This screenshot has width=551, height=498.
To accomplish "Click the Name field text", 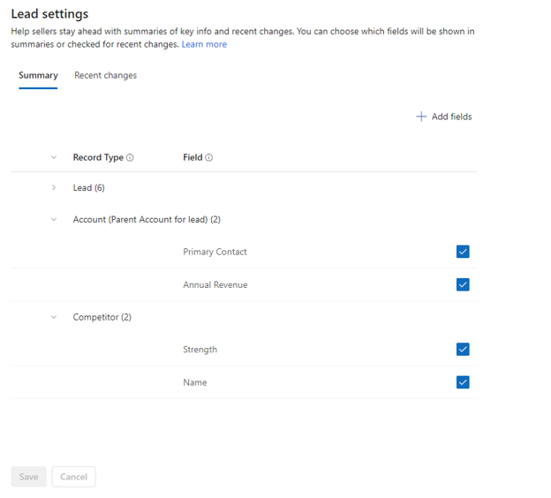I will pos(194,382).
